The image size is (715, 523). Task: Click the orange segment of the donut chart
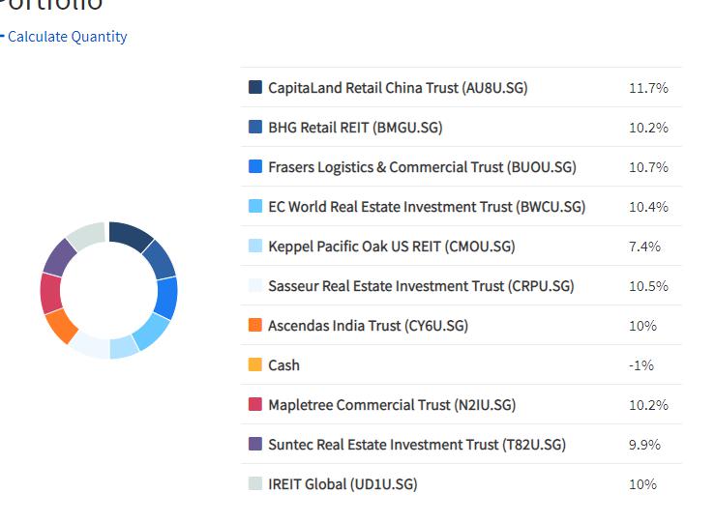pyautogui.click(x=61, y=326)
